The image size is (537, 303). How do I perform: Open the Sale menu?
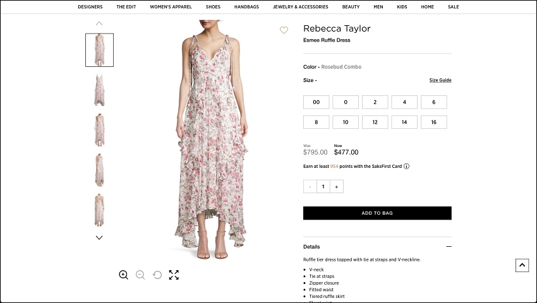tap(454, 7)
